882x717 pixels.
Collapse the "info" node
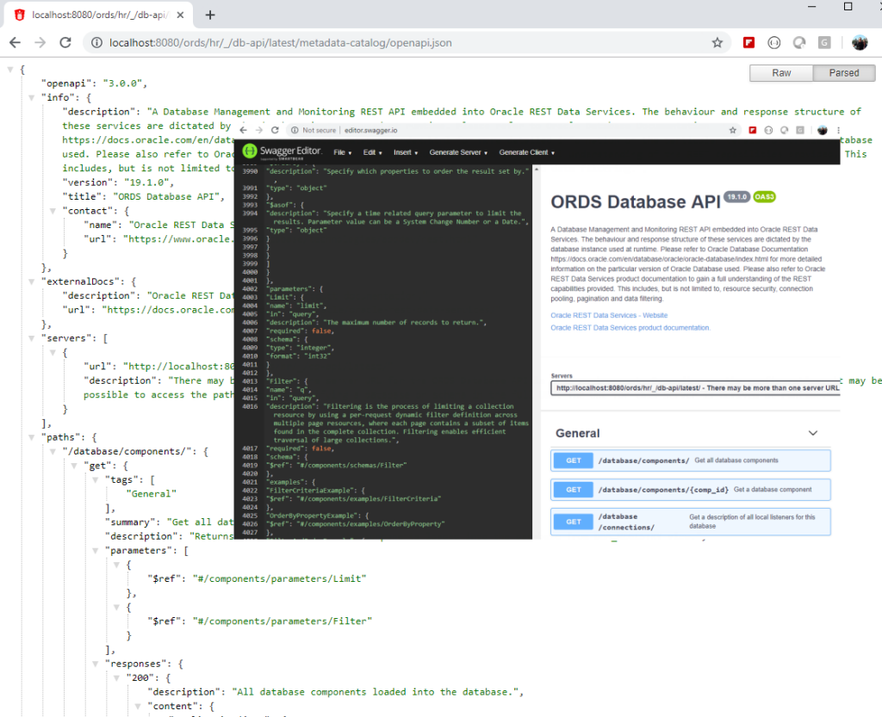coord(32,98)
